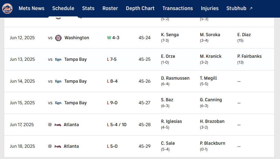Open P. Fairbanks player link
Viewport: 280px width, 159px height.
pos(249,57)
